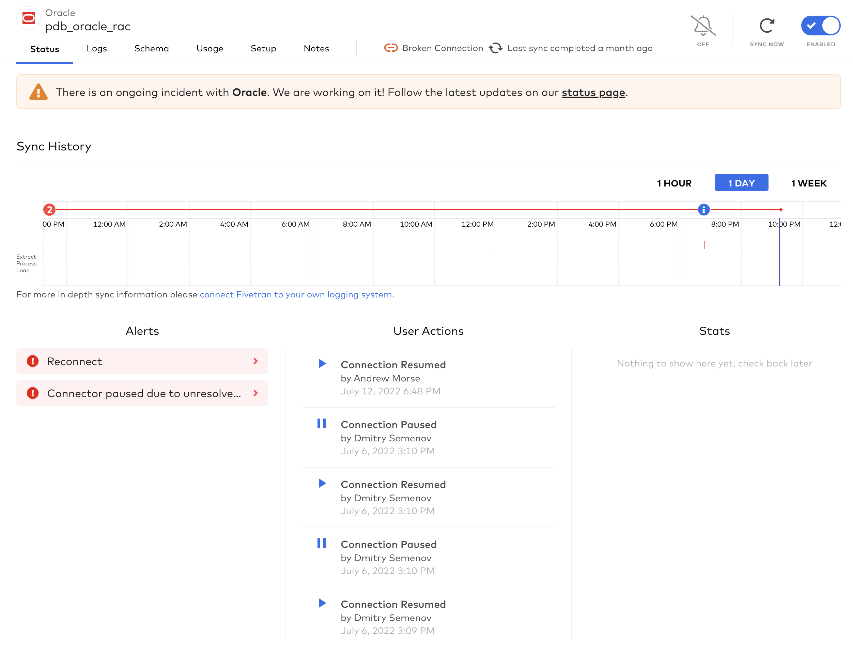Expand the connector paused unresolved alert
The image size is (853, 652).
point(256,393)
